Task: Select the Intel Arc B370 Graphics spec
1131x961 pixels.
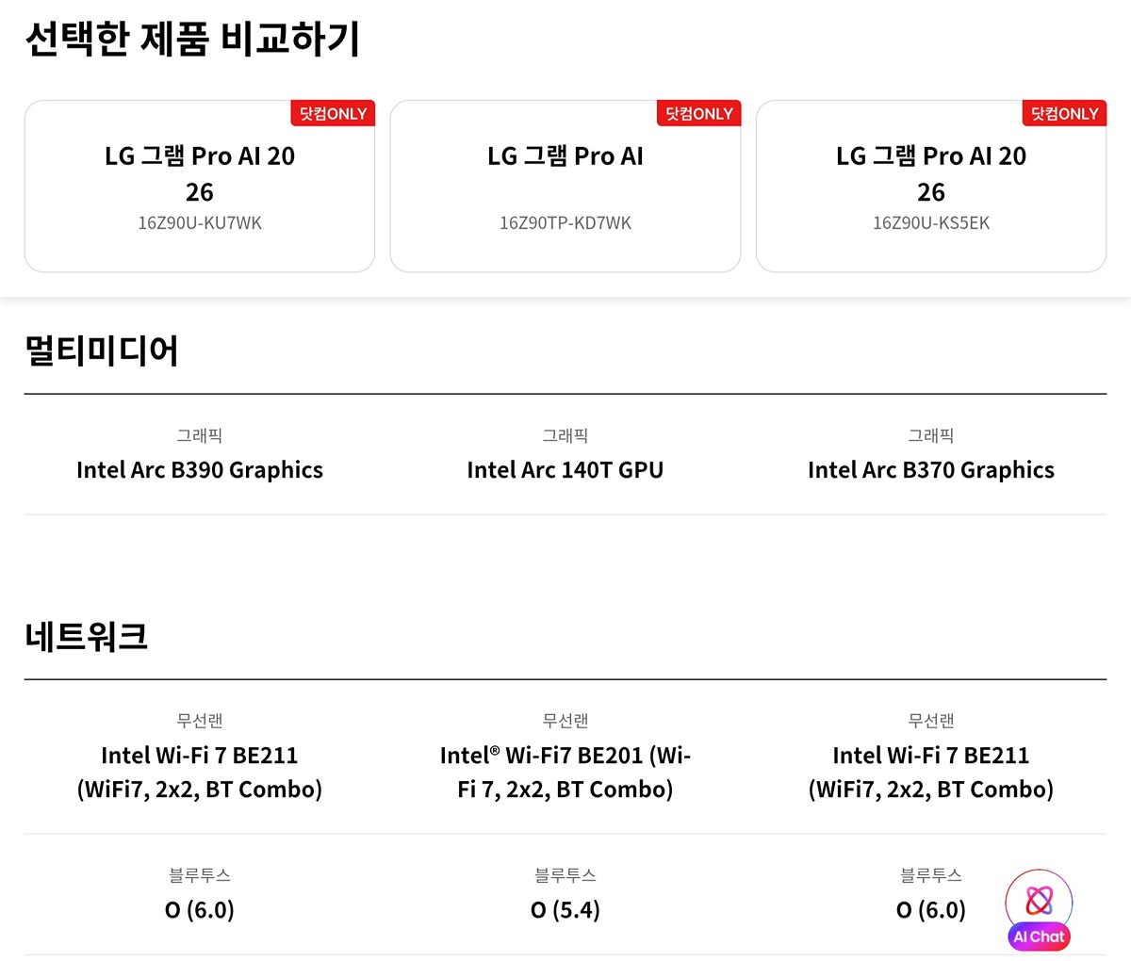Action: (x=931, y=470)
